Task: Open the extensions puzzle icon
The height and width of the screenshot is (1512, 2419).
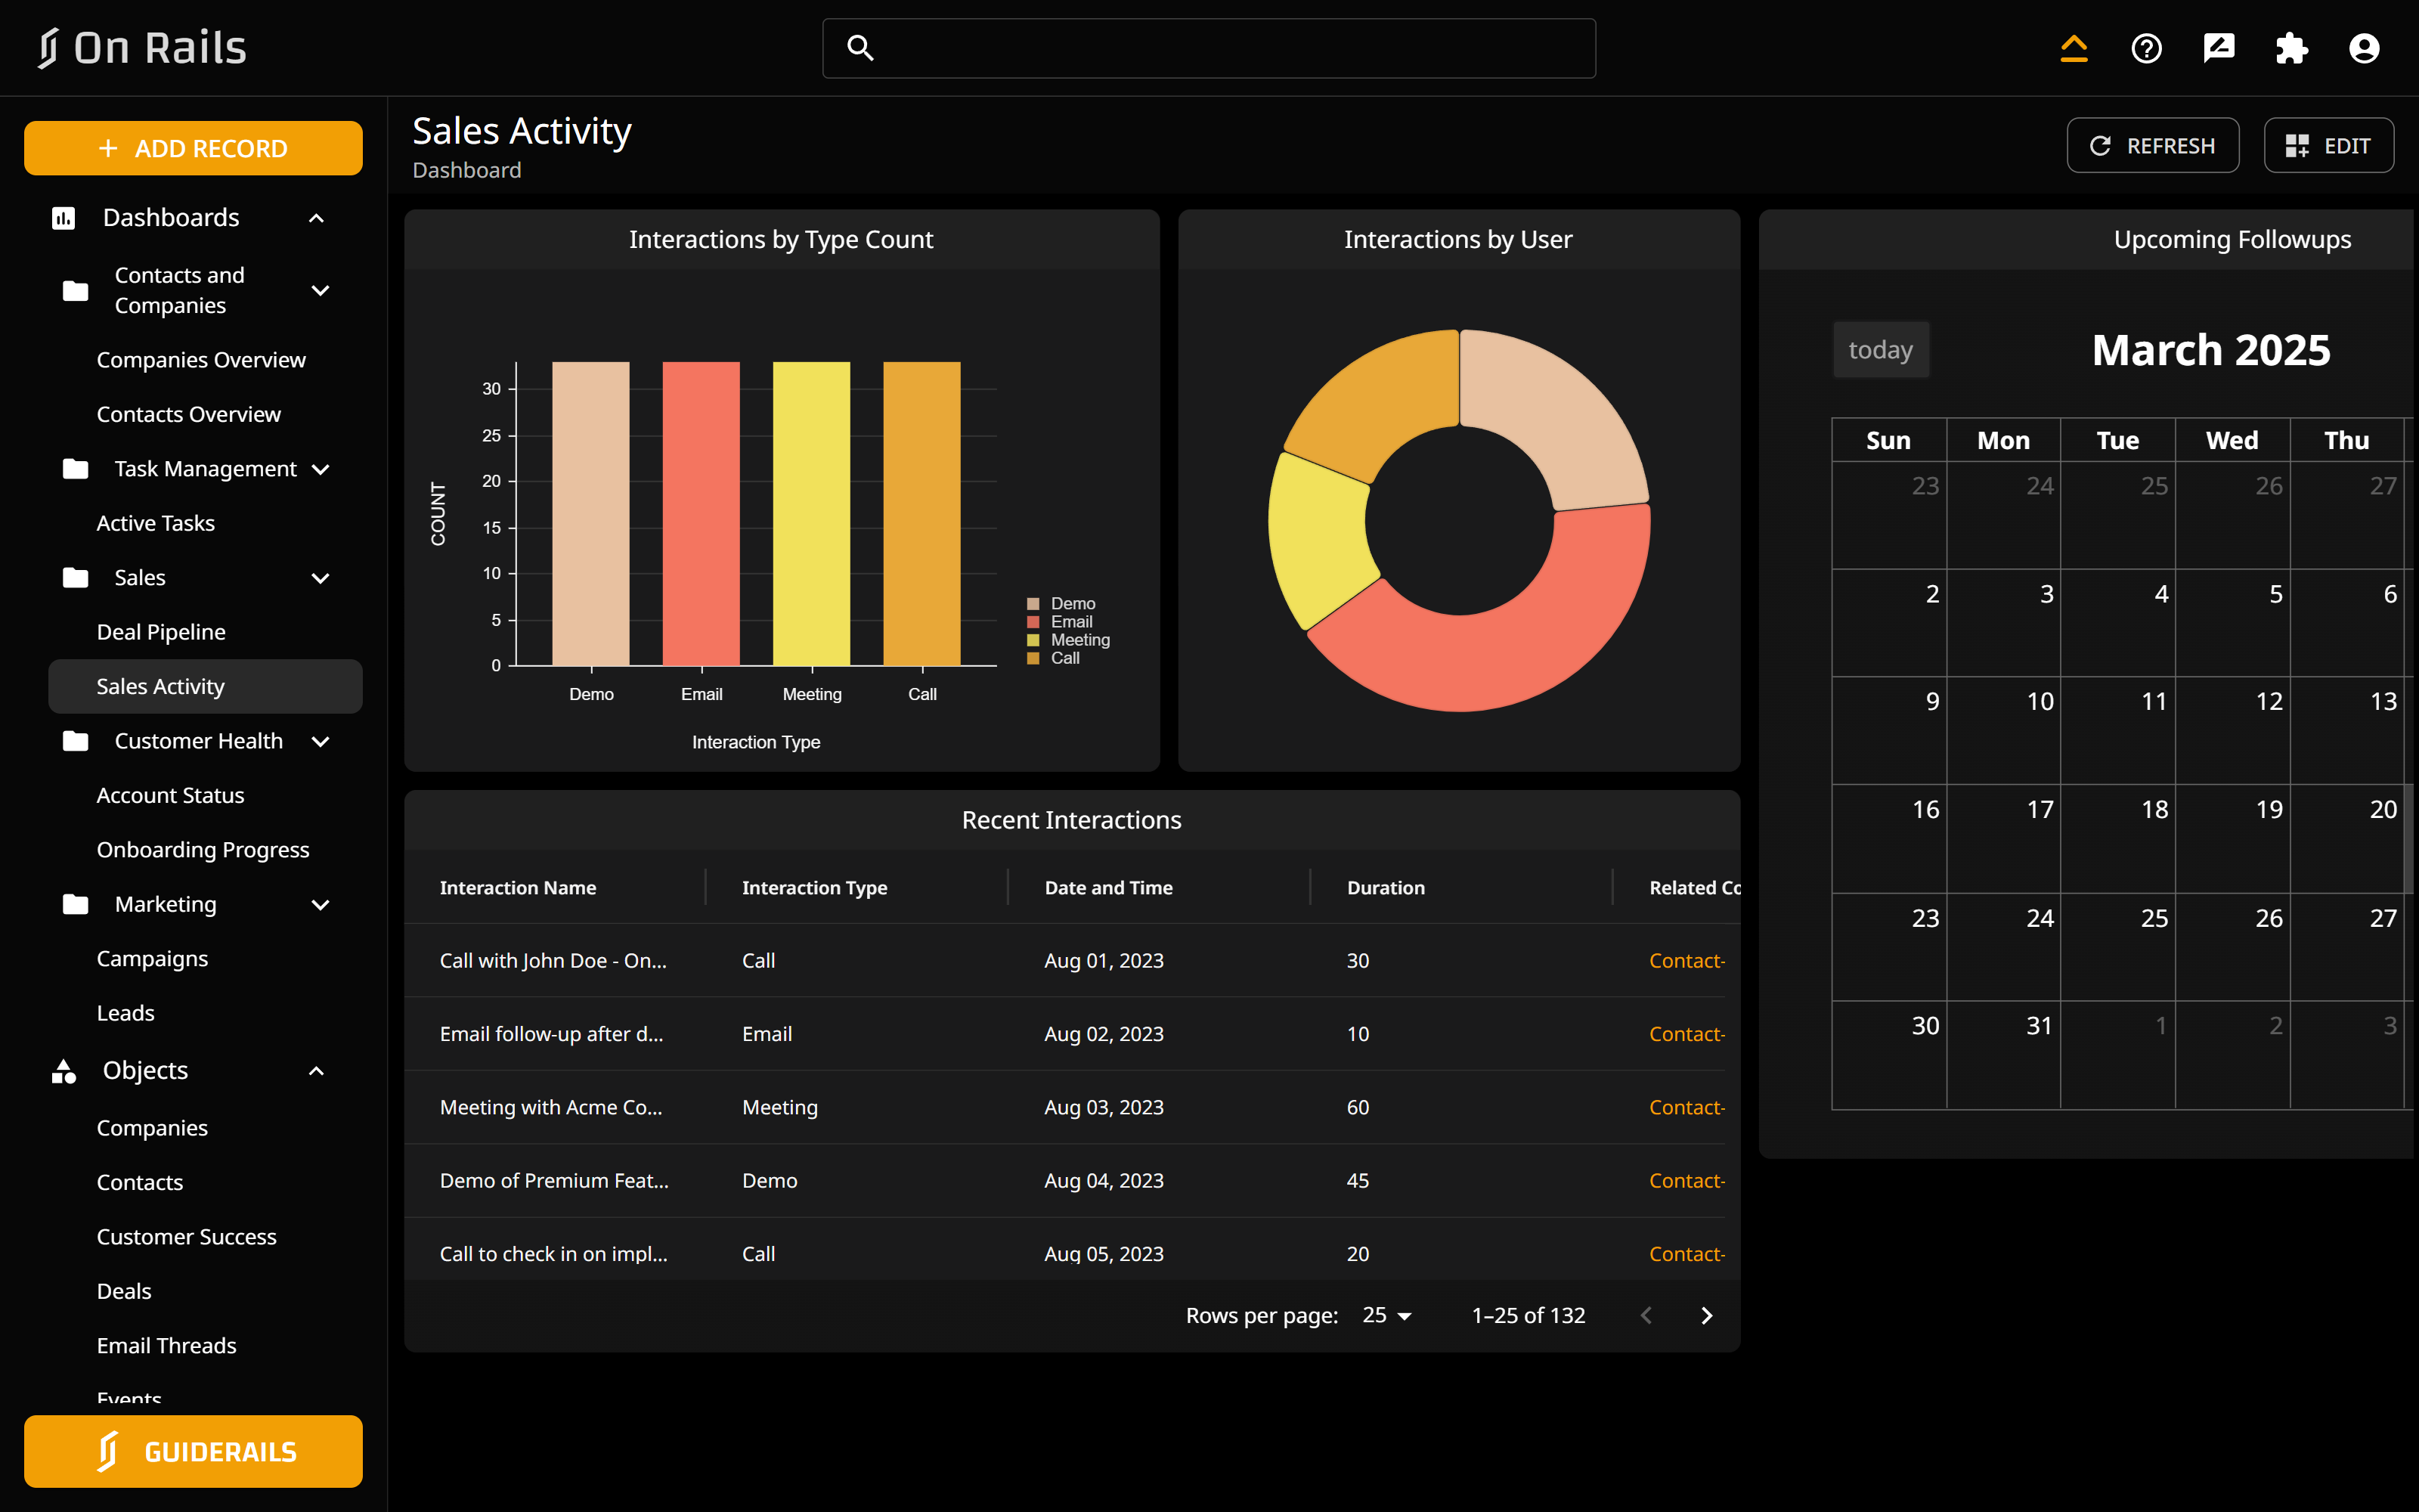Action: (x=2291, y=47)
